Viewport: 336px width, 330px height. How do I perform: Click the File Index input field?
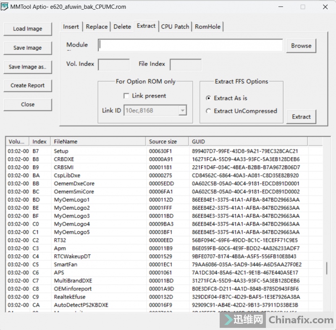pyautogui.click(x=186, y=65)
